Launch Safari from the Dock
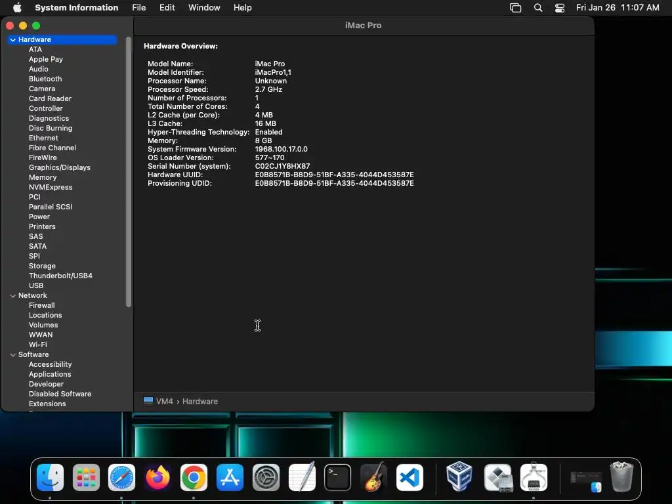The image size is (672, 504). 121,477
